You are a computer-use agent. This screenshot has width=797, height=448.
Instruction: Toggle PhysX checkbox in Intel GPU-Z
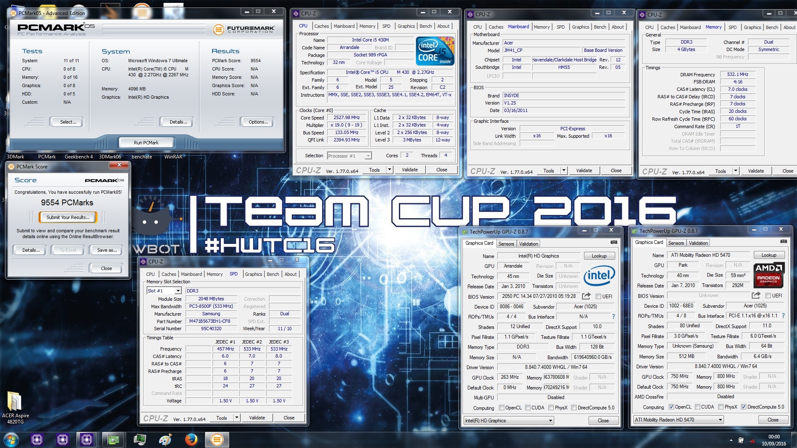pos(551,408)
